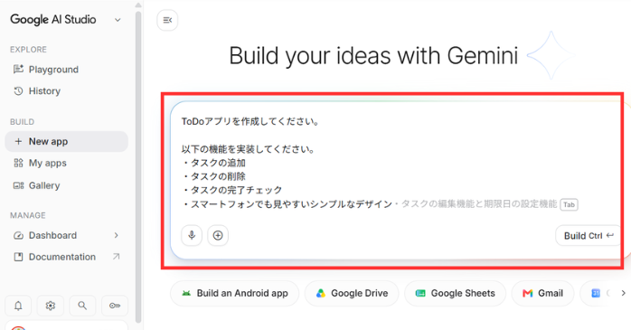This screenshot has height=330, width=631.
Task: Click the microphone voice input icon
Action: click(x=192, y=235)
